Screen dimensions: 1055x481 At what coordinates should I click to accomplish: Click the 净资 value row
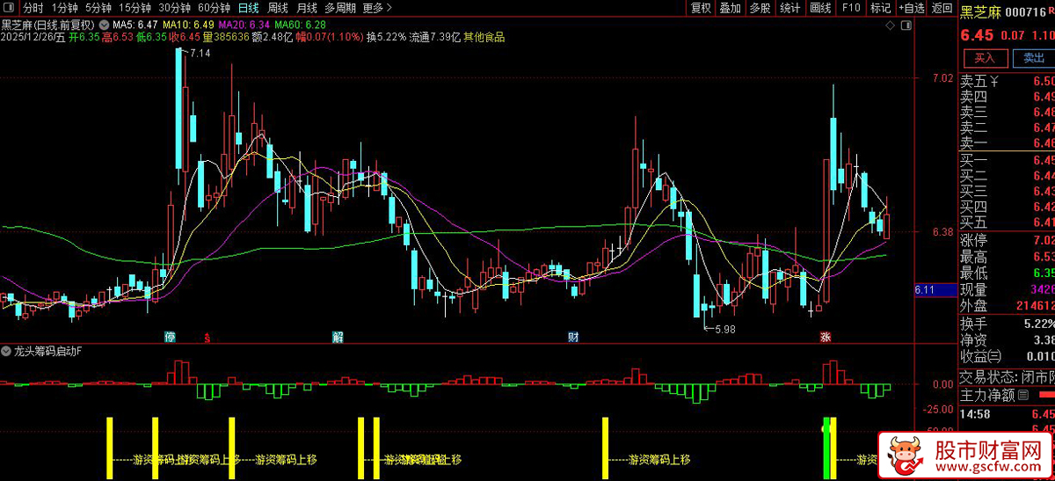[1007, 339]
